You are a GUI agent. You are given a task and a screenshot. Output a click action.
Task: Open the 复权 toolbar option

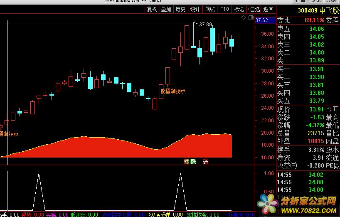click(x=152, y=9)
